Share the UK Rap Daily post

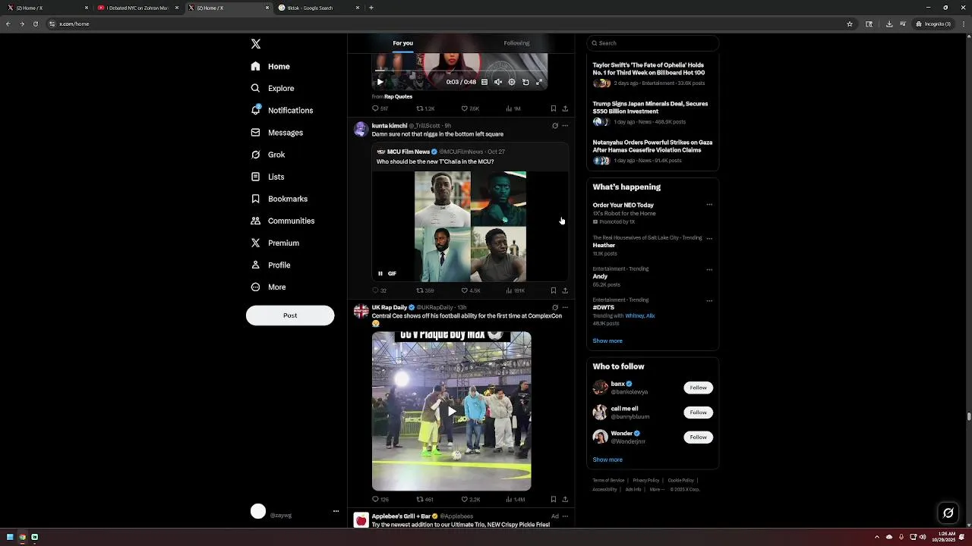click(565, 500)
